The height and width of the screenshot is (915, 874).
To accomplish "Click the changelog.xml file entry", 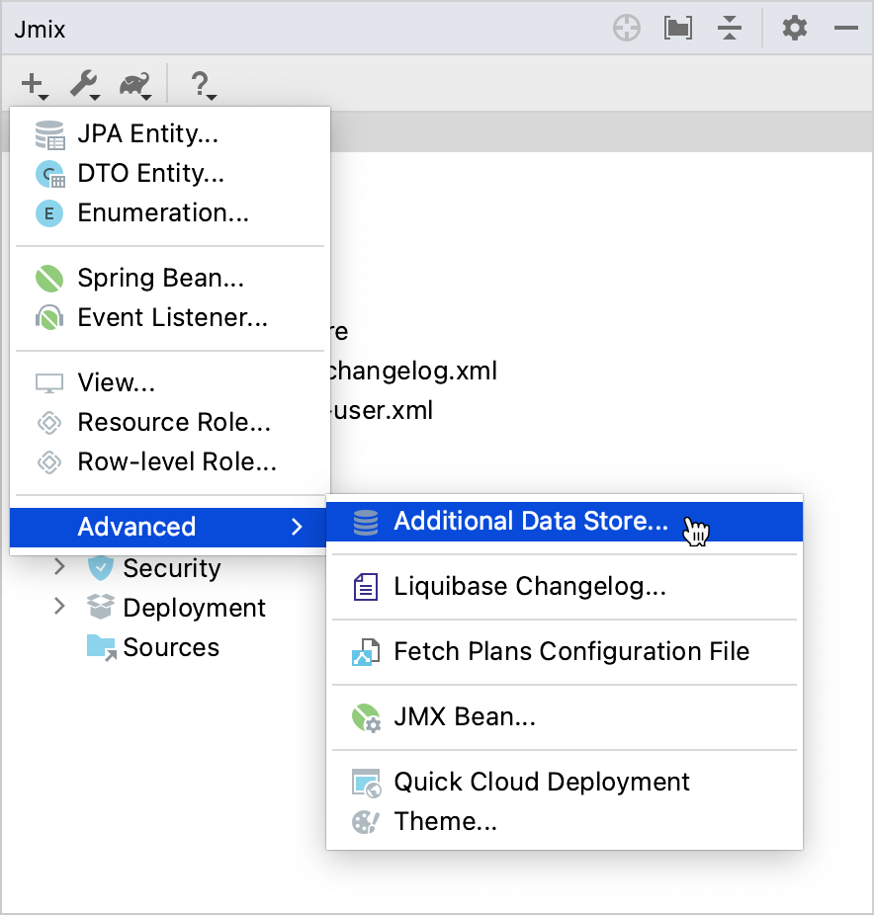I will point(413,372).
